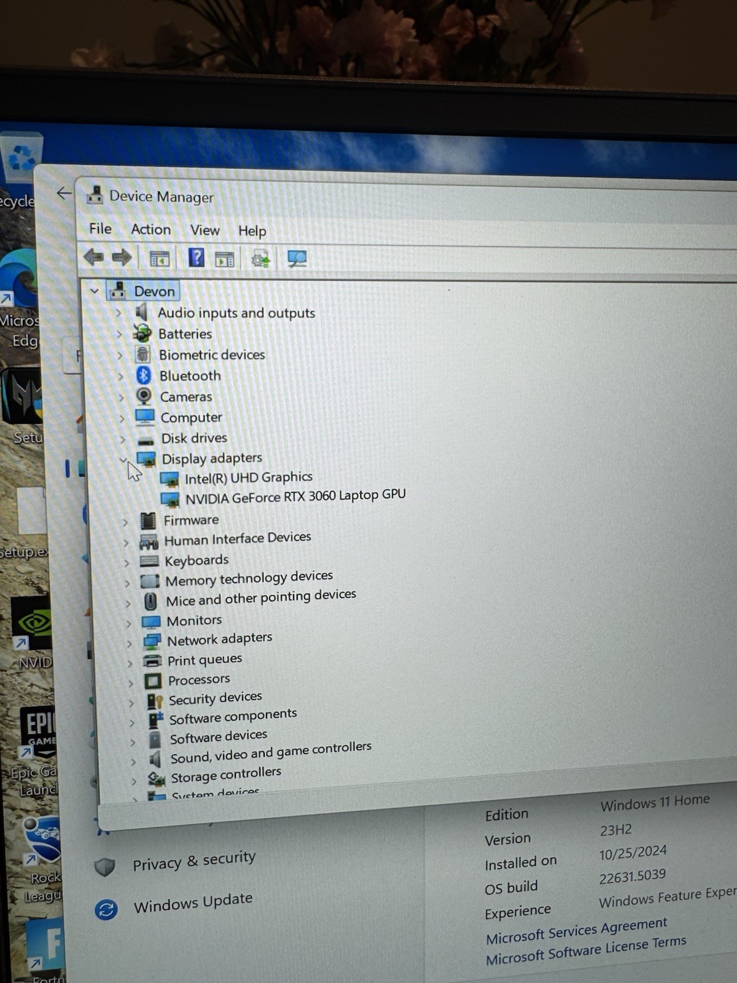Click the Keyboards category icon

(x=149, y=561)
